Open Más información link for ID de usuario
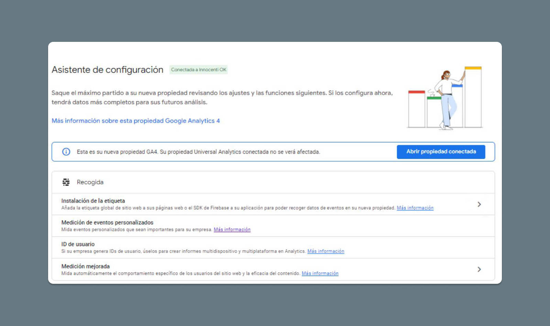 coord(326,251)
